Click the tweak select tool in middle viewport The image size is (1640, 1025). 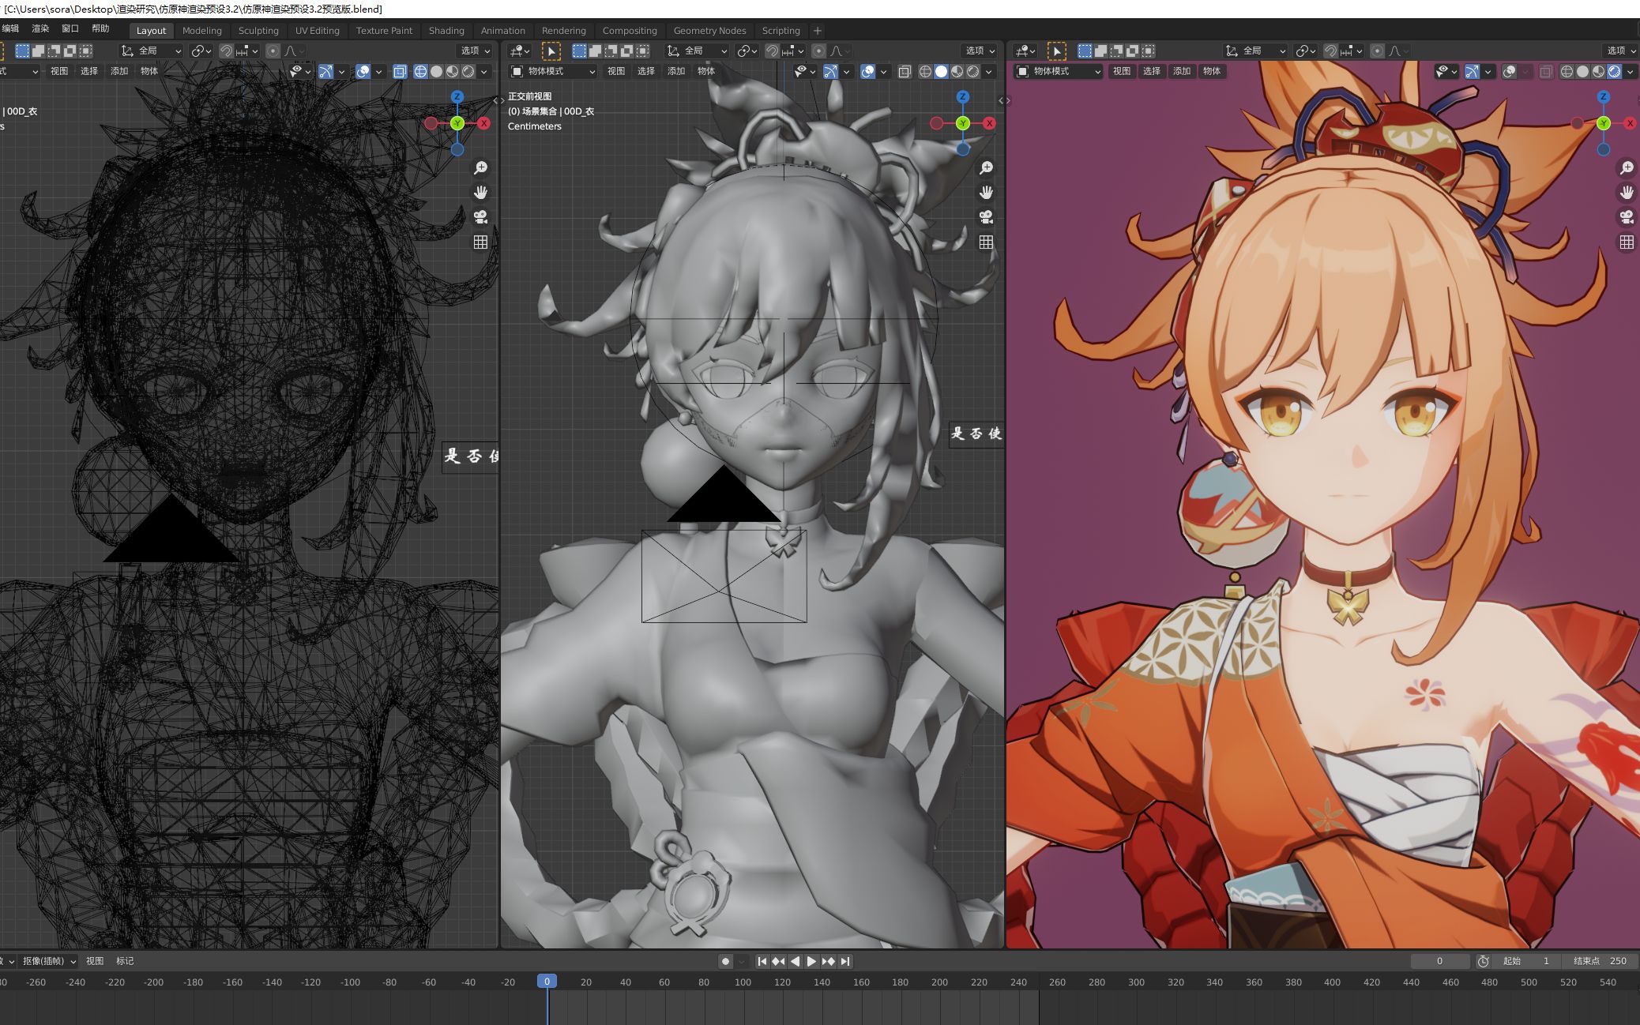(x=551, y=51)
